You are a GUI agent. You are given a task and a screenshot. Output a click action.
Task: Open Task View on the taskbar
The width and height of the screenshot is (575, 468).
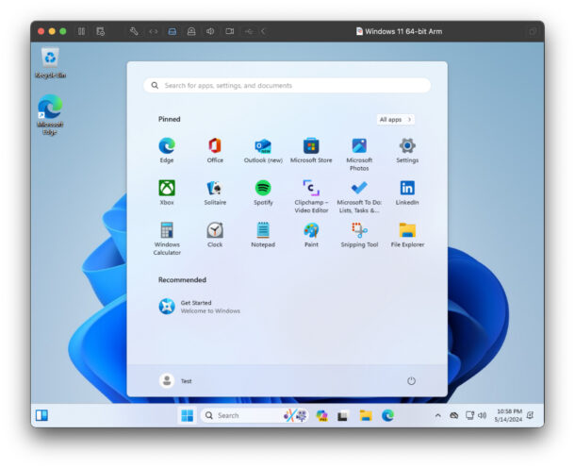point(342,415)
